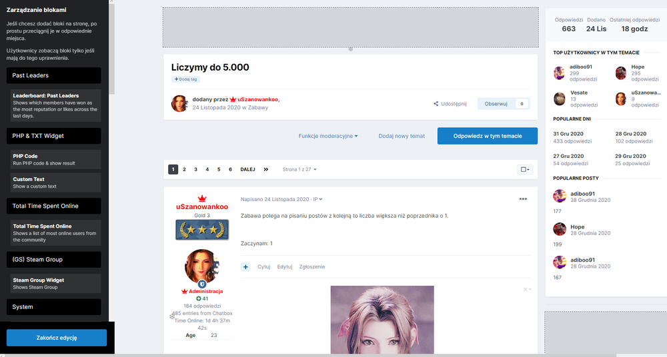The image size is (667, 357).
Task: Click the sidebar block list vertical scrollbar
Action: point(111,47)
